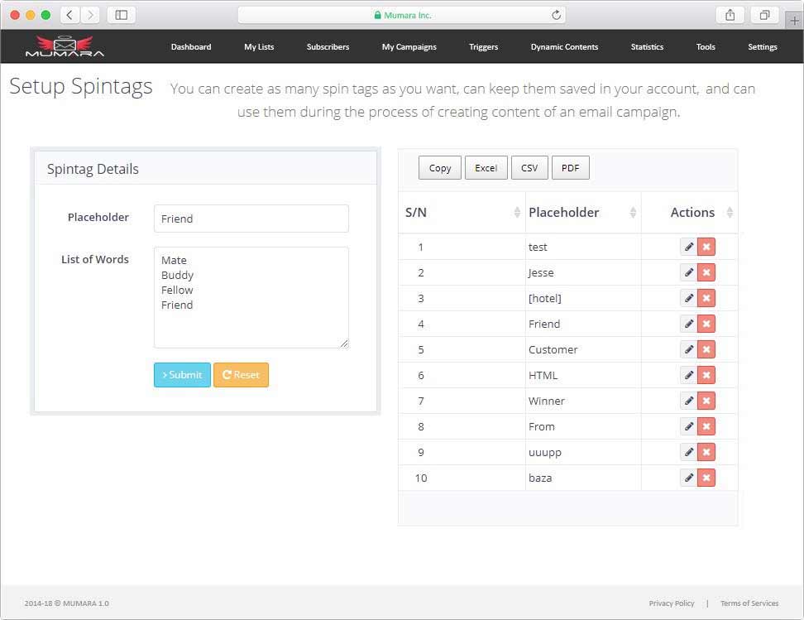
Task: Open the Privacy Policy link
Action: pyautogui.click(x=671, y=603)
